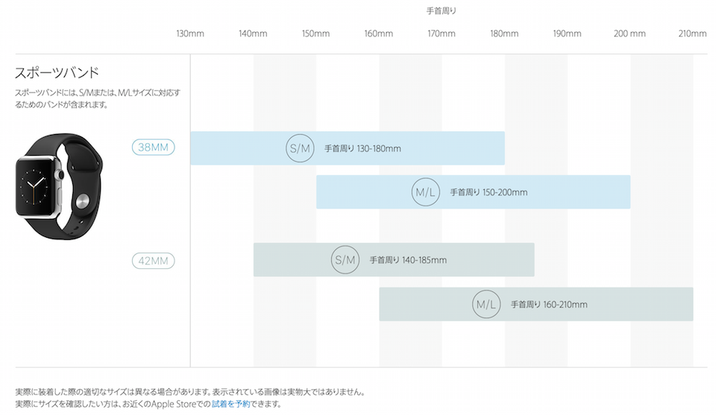Select the M/L circle icon for 160-210mm wrist

486,305
